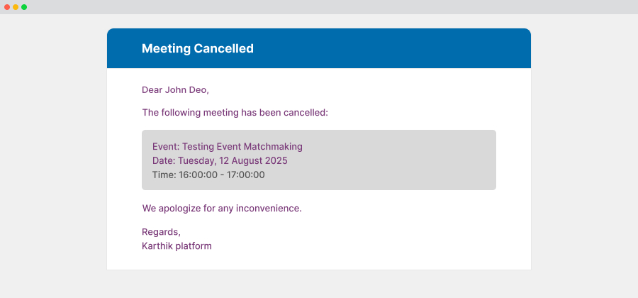
Task: Click the Date: Tuesday, 12 August 2025 line
Action: pyautogui.click(x=220, y=161)
